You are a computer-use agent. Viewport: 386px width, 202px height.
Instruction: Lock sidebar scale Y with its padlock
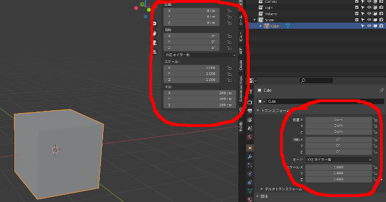pos(229,74)
